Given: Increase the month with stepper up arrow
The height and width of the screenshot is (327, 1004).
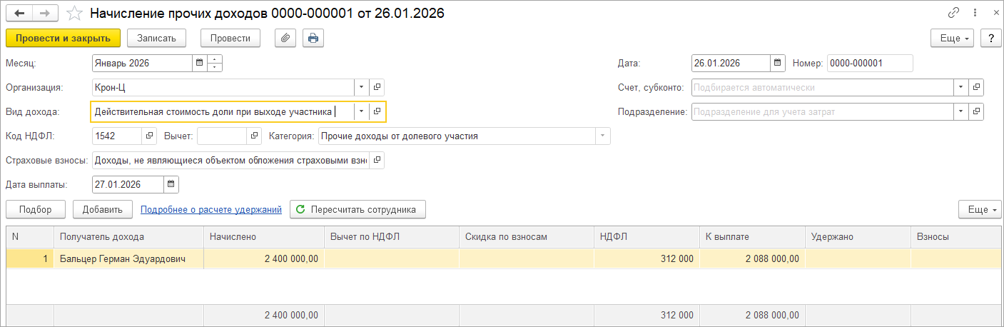Looking at the screenshot, I should click(x=215, y=59).
